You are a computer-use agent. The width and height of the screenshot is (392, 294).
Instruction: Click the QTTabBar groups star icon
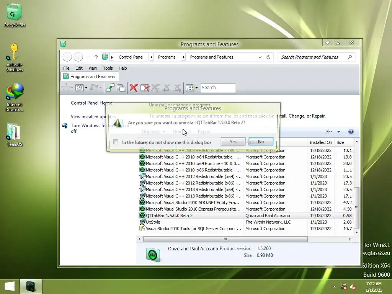(x=66, y=88)
